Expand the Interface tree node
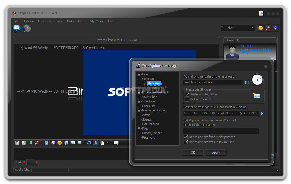This screenshot has height=184, width=291. point(139,101)
